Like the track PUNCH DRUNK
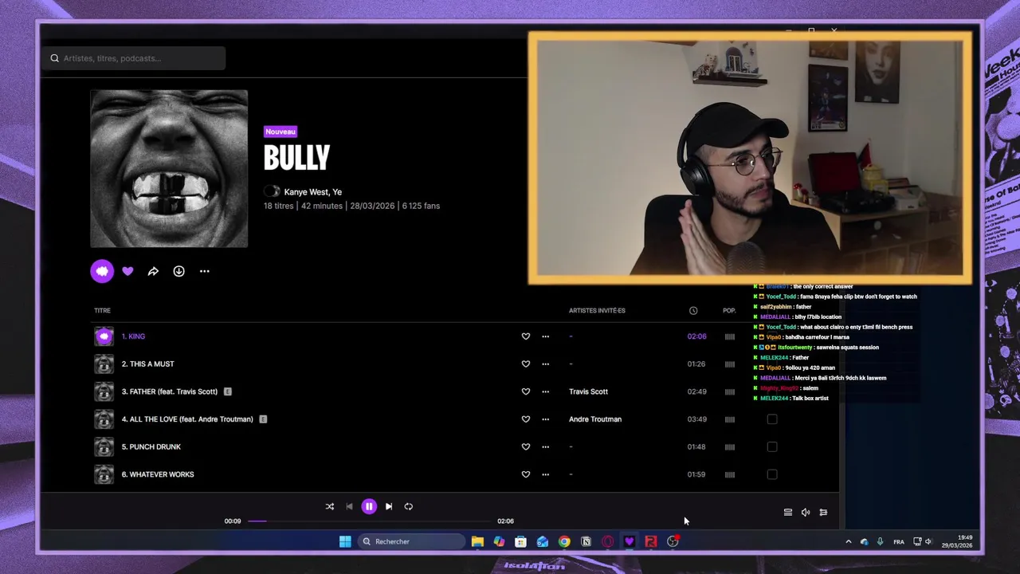Screen dimensions: 1020x574 point(526,446)
